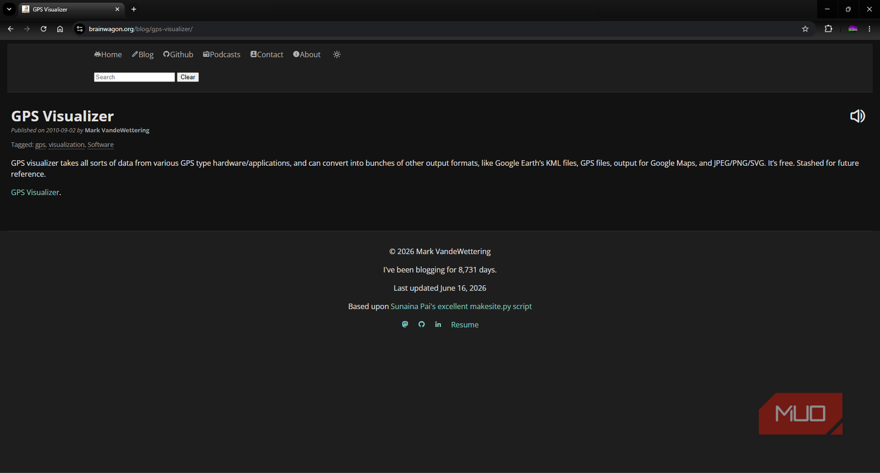Open the GitHub icon in the footer

[421, 324]
